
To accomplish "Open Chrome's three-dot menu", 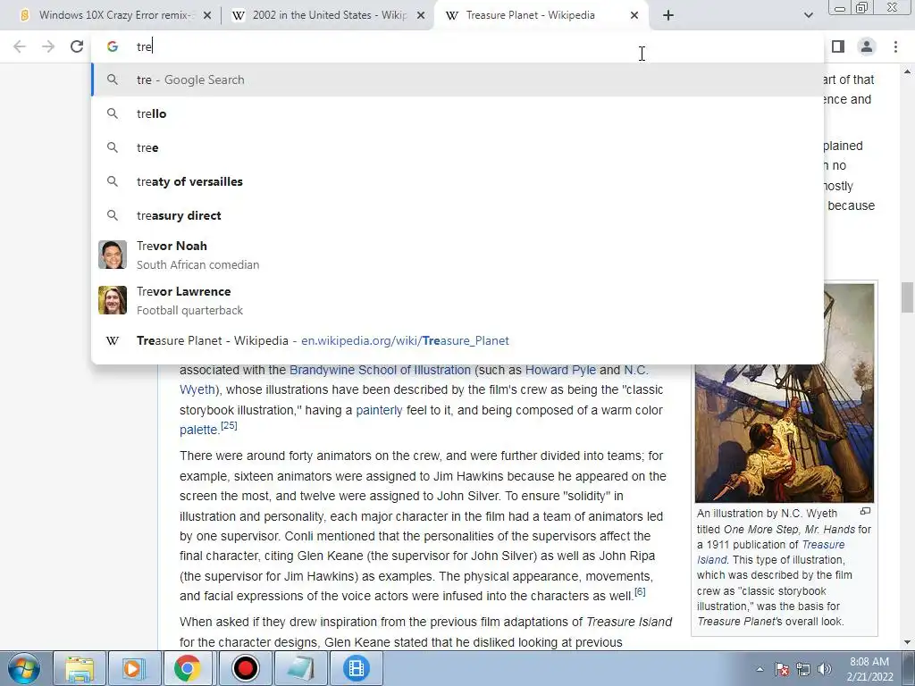I will pos(895,46).
